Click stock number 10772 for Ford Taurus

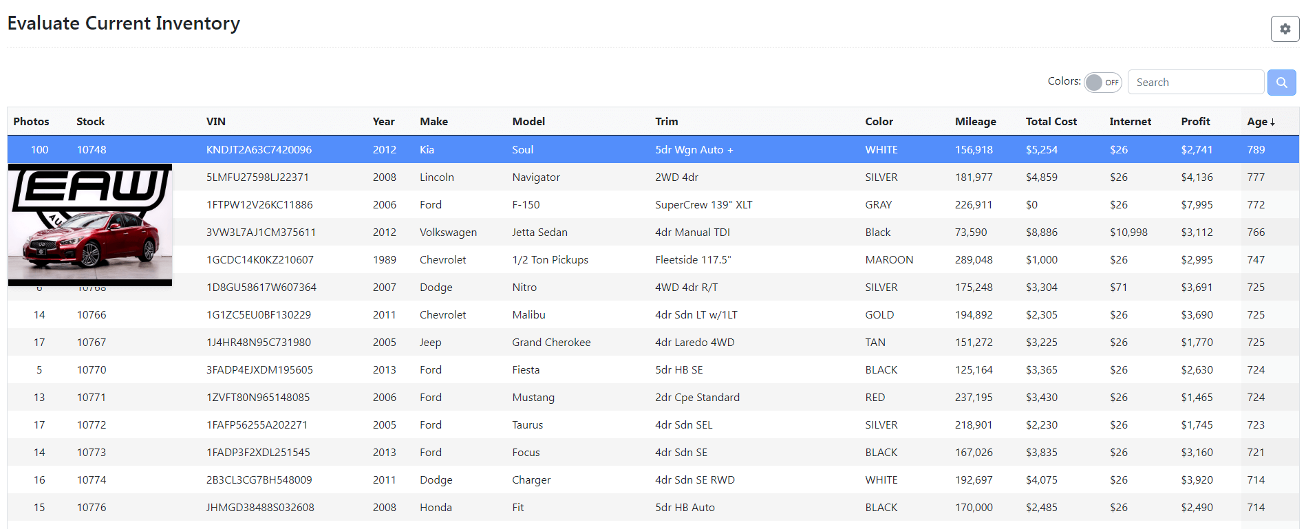click(x=92, y=425)
